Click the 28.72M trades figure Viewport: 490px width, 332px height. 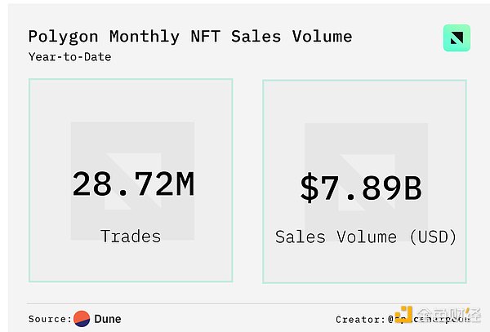pyautogui.click(x=132, y=184)
